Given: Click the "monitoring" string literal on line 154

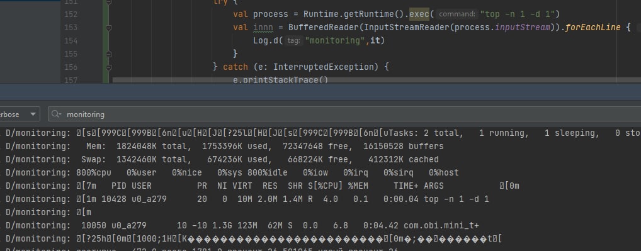Looking at the screenshot, I should point(334,41).
